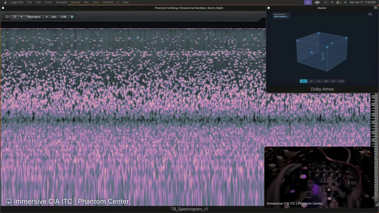Click the date and time in menu bar
Screen dimensions: 379x213
click(x=362, y=2)
